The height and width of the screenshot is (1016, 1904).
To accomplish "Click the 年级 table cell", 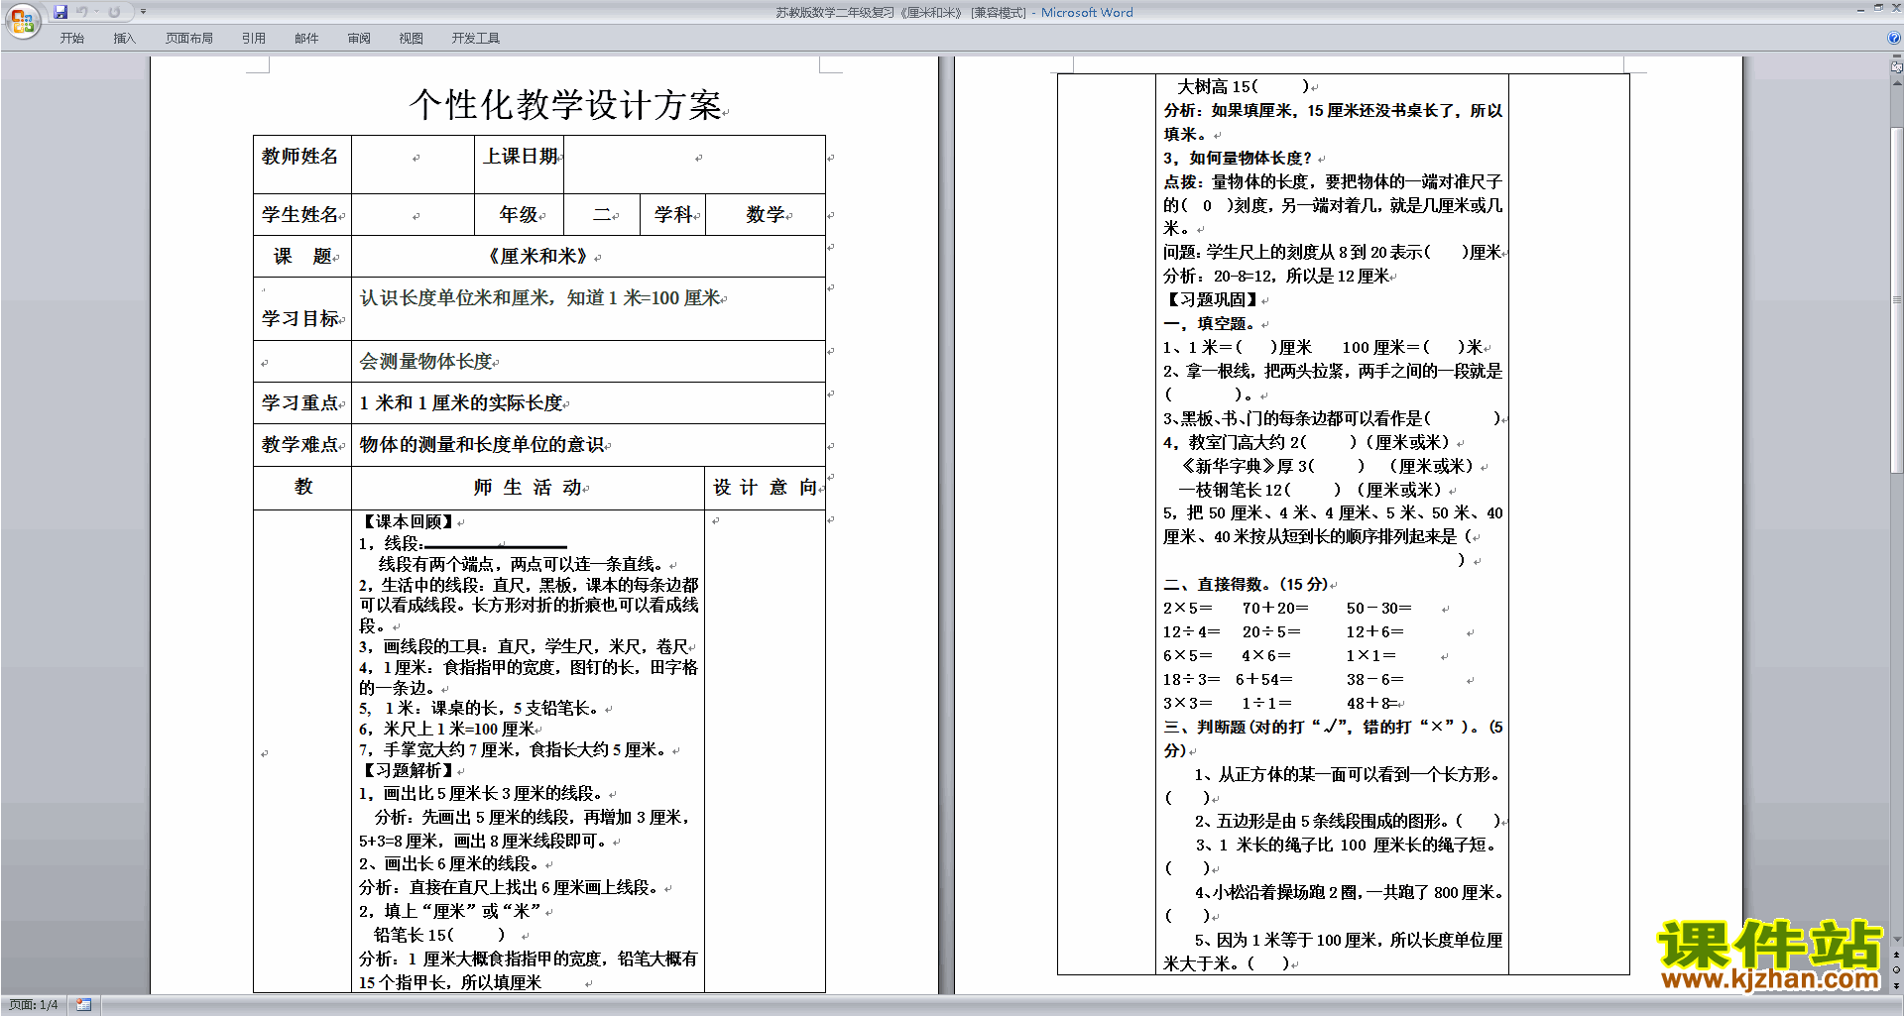I will click(x=519, y=214).
